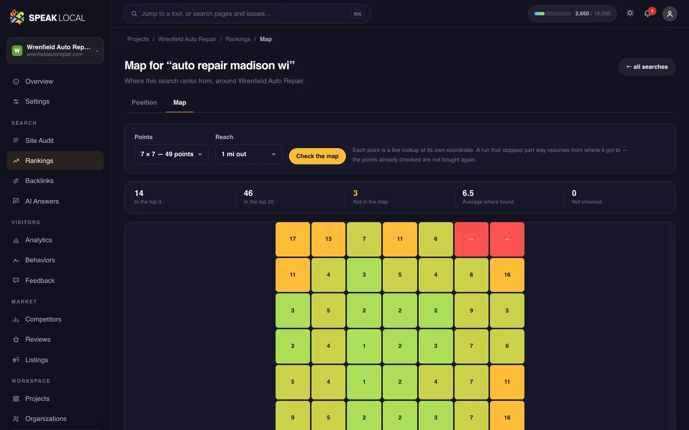Open the Points 7 x 7 dropdown
689x430 pixels.
171,154
